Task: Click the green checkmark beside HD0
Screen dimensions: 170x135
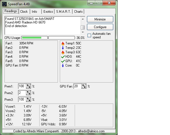Action: coord(63,57)
